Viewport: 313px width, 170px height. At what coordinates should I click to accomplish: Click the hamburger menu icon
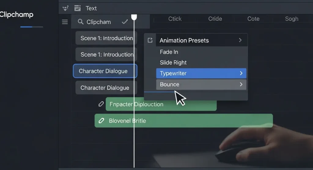tap(65, 22)
